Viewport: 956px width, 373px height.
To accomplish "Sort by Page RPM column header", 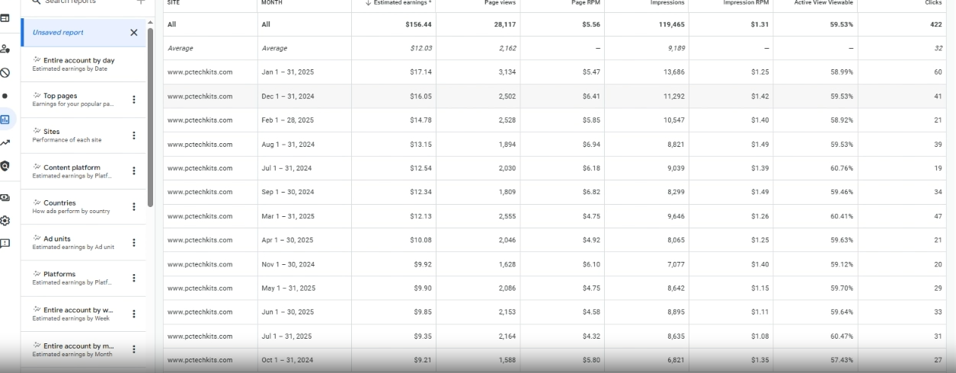I will [586, 3].
